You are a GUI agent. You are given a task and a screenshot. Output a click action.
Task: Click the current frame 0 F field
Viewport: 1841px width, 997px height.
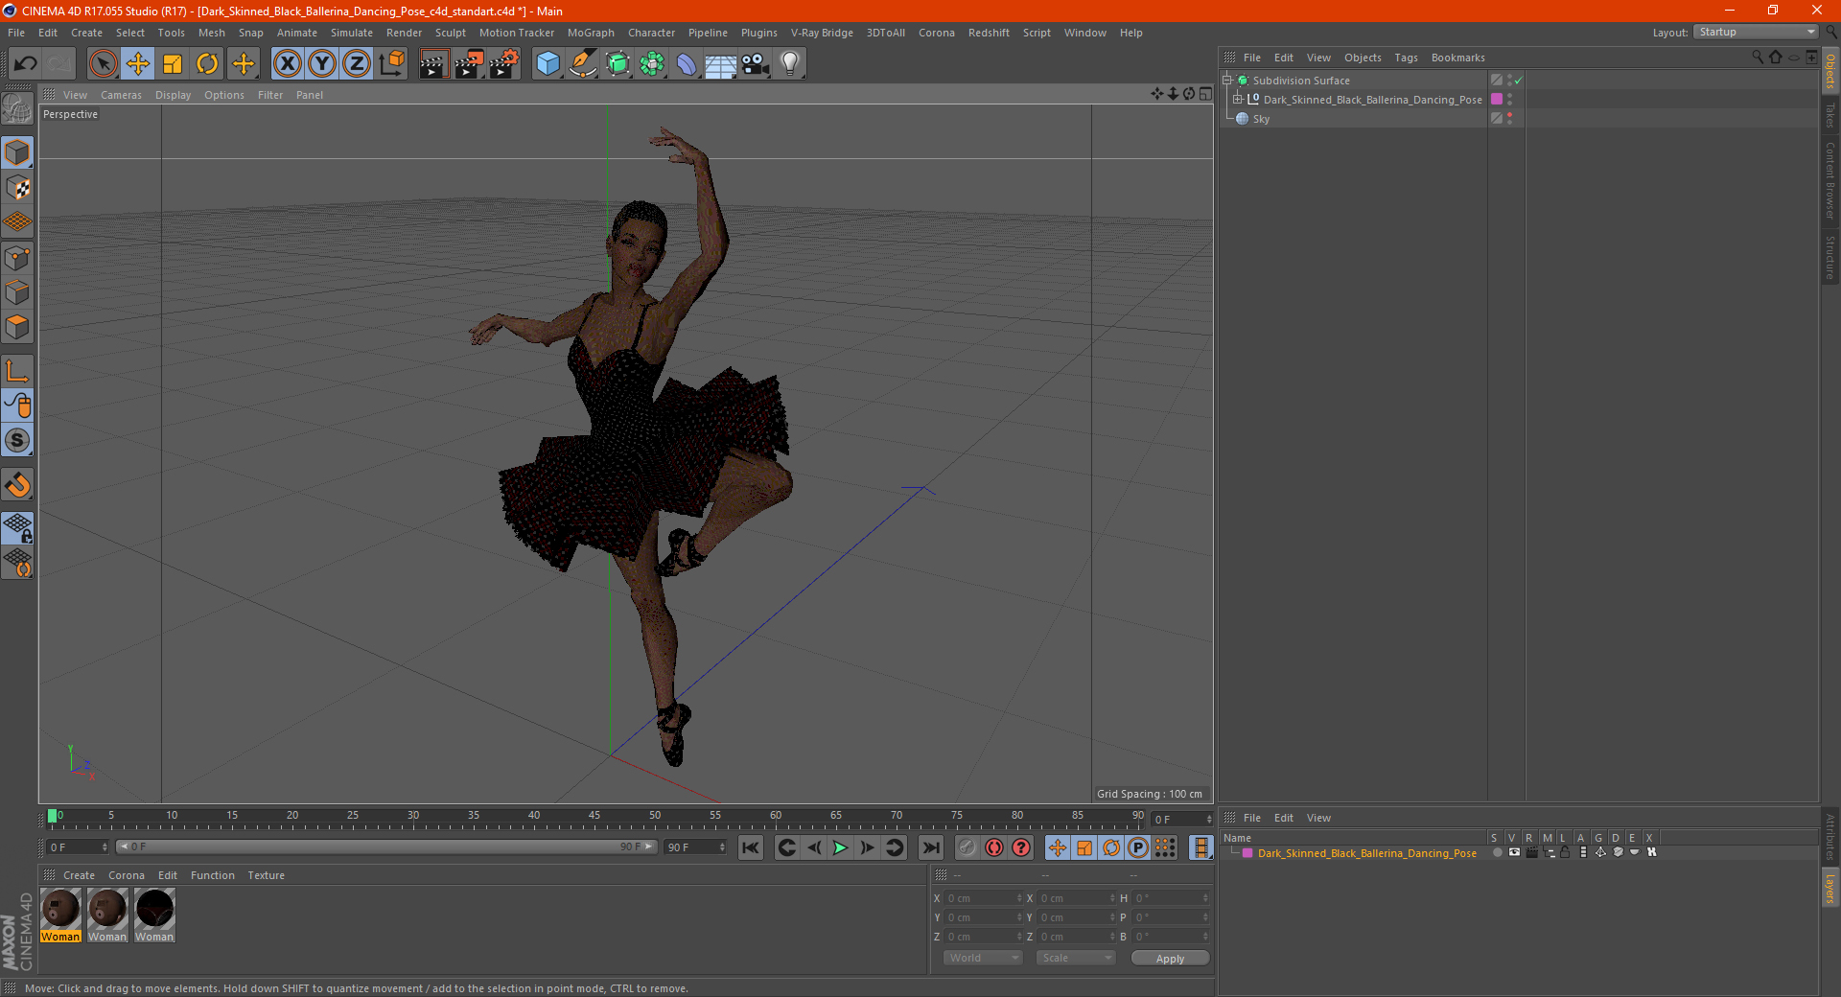point(78,847)
